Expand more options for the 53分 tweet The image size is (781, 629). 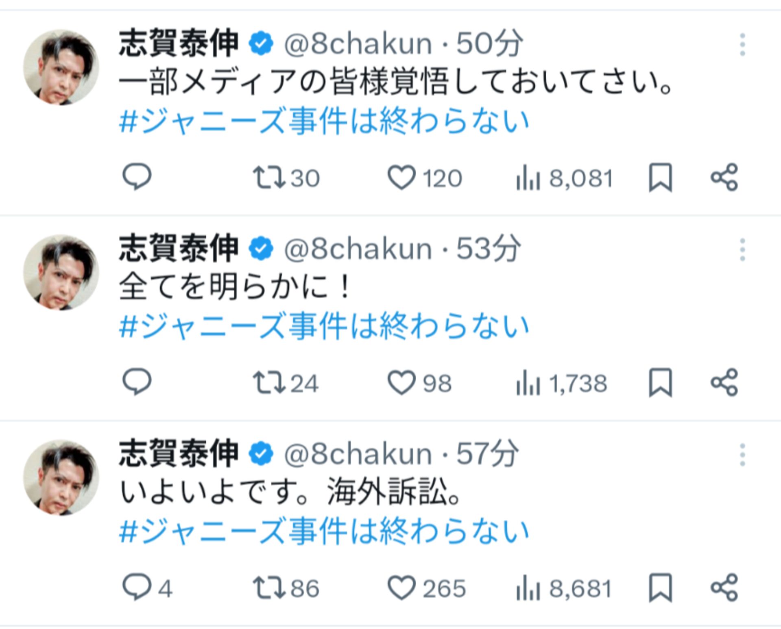pos(743,250)
